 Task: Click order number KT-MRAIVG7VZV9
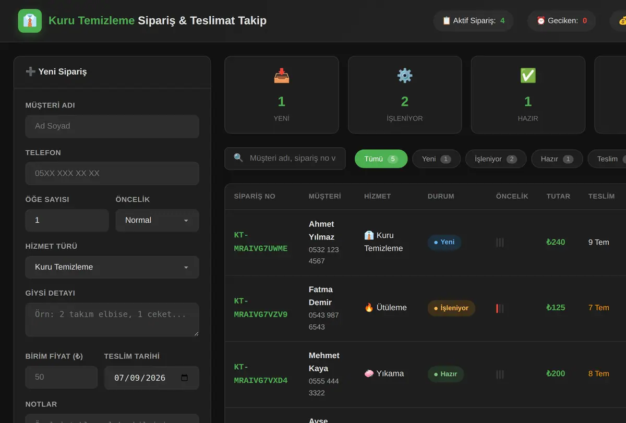tap(261, 308)
